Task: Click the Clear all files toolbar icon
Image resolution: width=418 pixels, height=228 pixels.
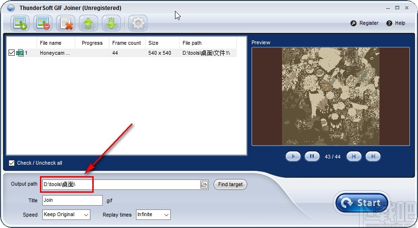Action: [x=66, y=23]
